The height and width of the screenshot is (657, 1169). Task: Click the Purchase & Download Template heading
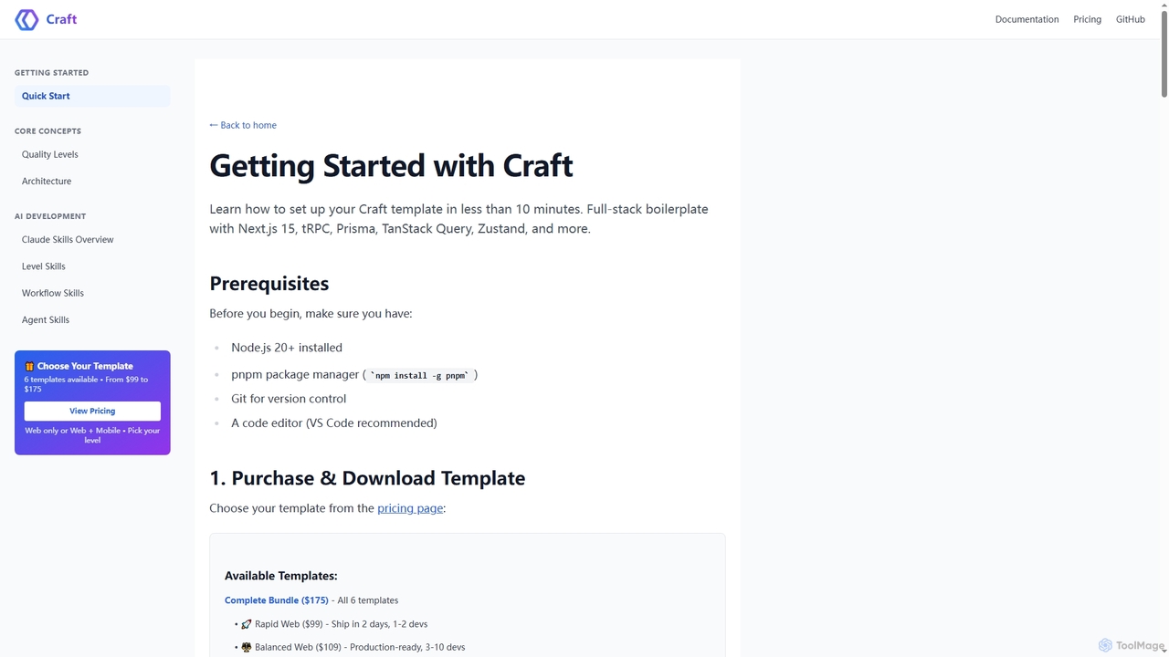pos(367,478)
